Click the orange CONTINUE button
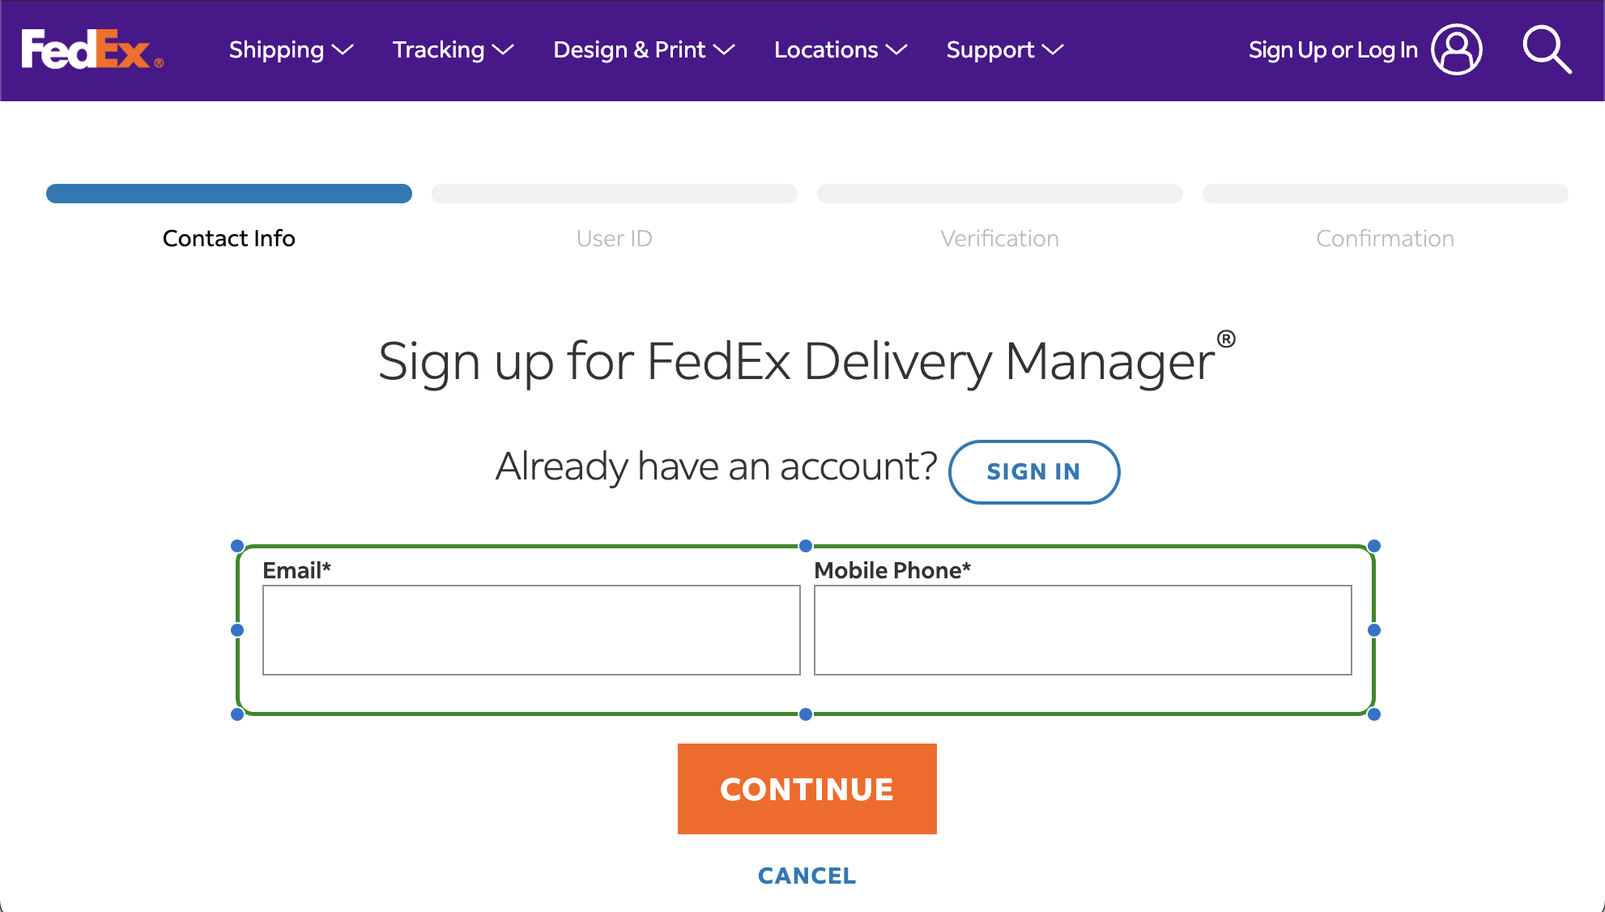The height and width of the screenshot is (912, 1605). coord(807,789)
